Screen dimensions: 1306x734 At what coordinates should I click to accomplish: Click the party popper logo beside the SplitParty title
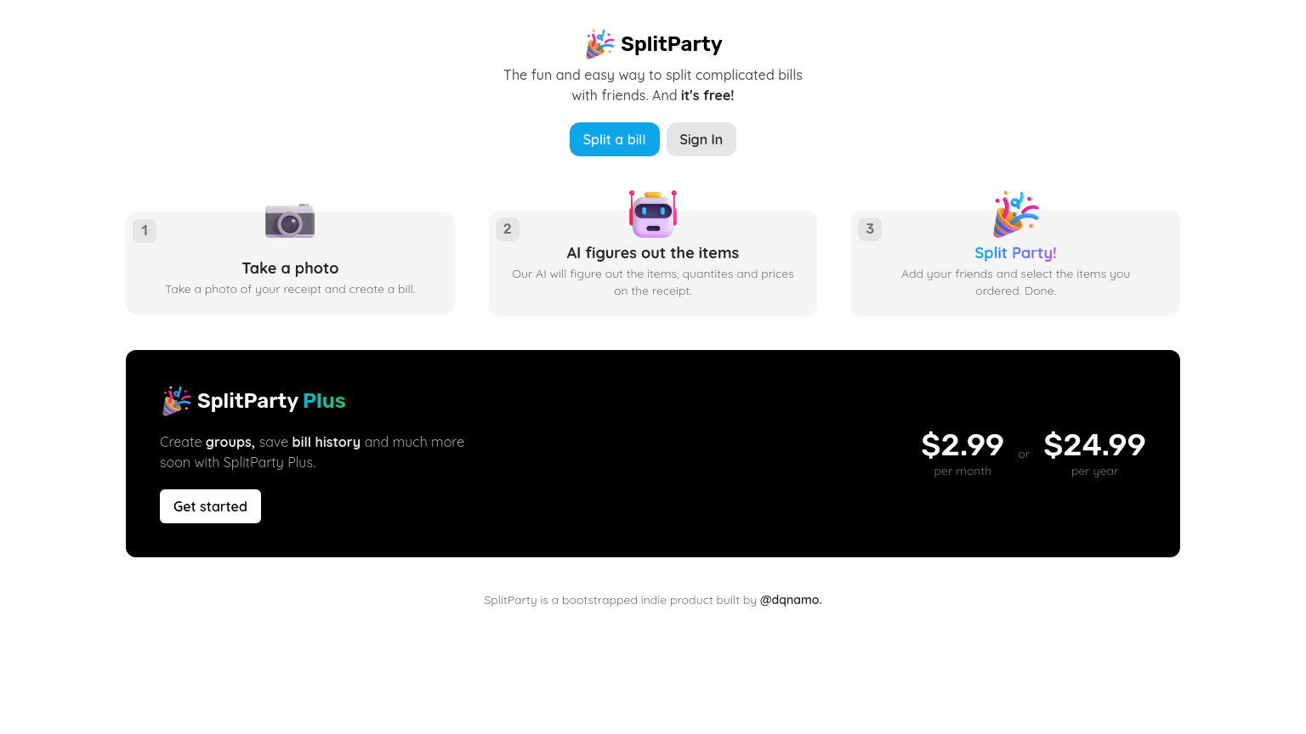point(599,44)
